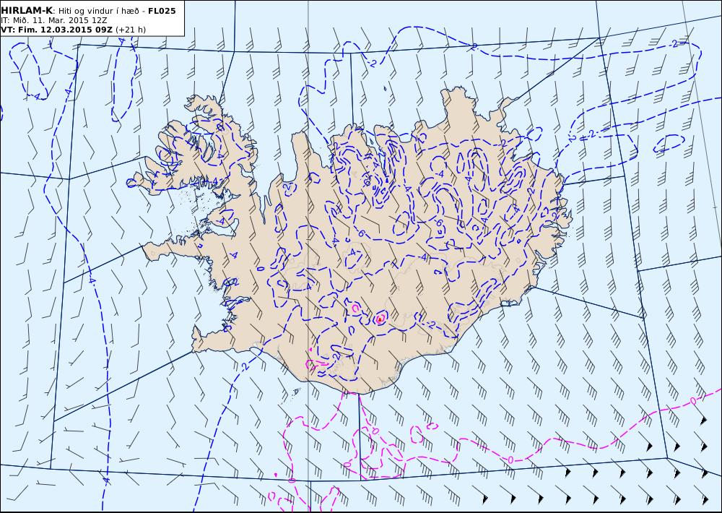Click the 'Hiti og vindur í hæð' title text
722x513 pixels.
(x=98, y=11)
